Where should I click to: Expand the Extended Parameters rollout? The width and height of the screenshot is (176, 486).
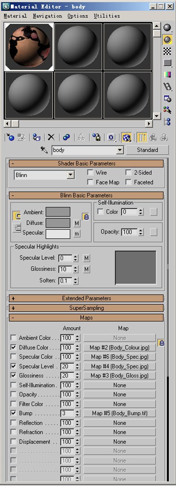click(86, 298)
